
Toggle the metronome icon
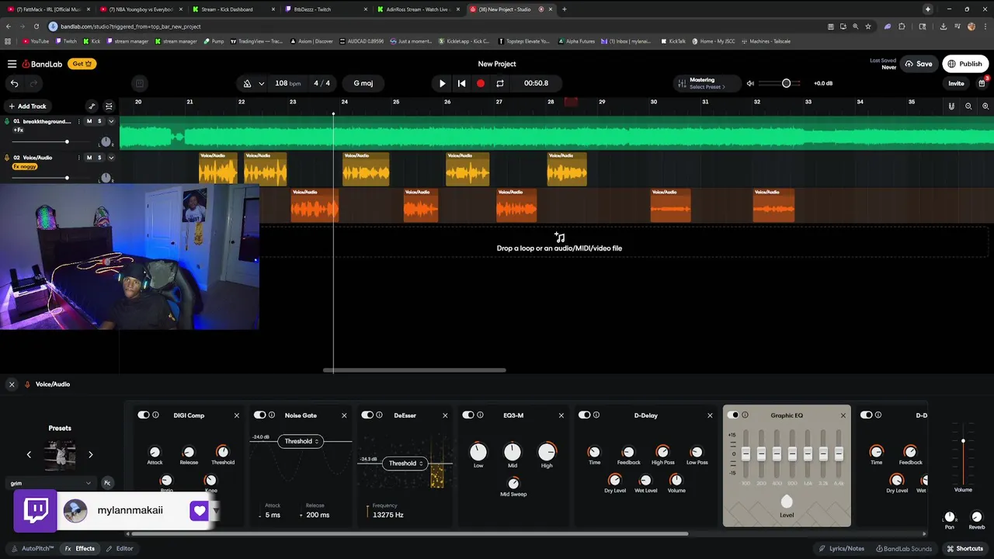[247, 83]
